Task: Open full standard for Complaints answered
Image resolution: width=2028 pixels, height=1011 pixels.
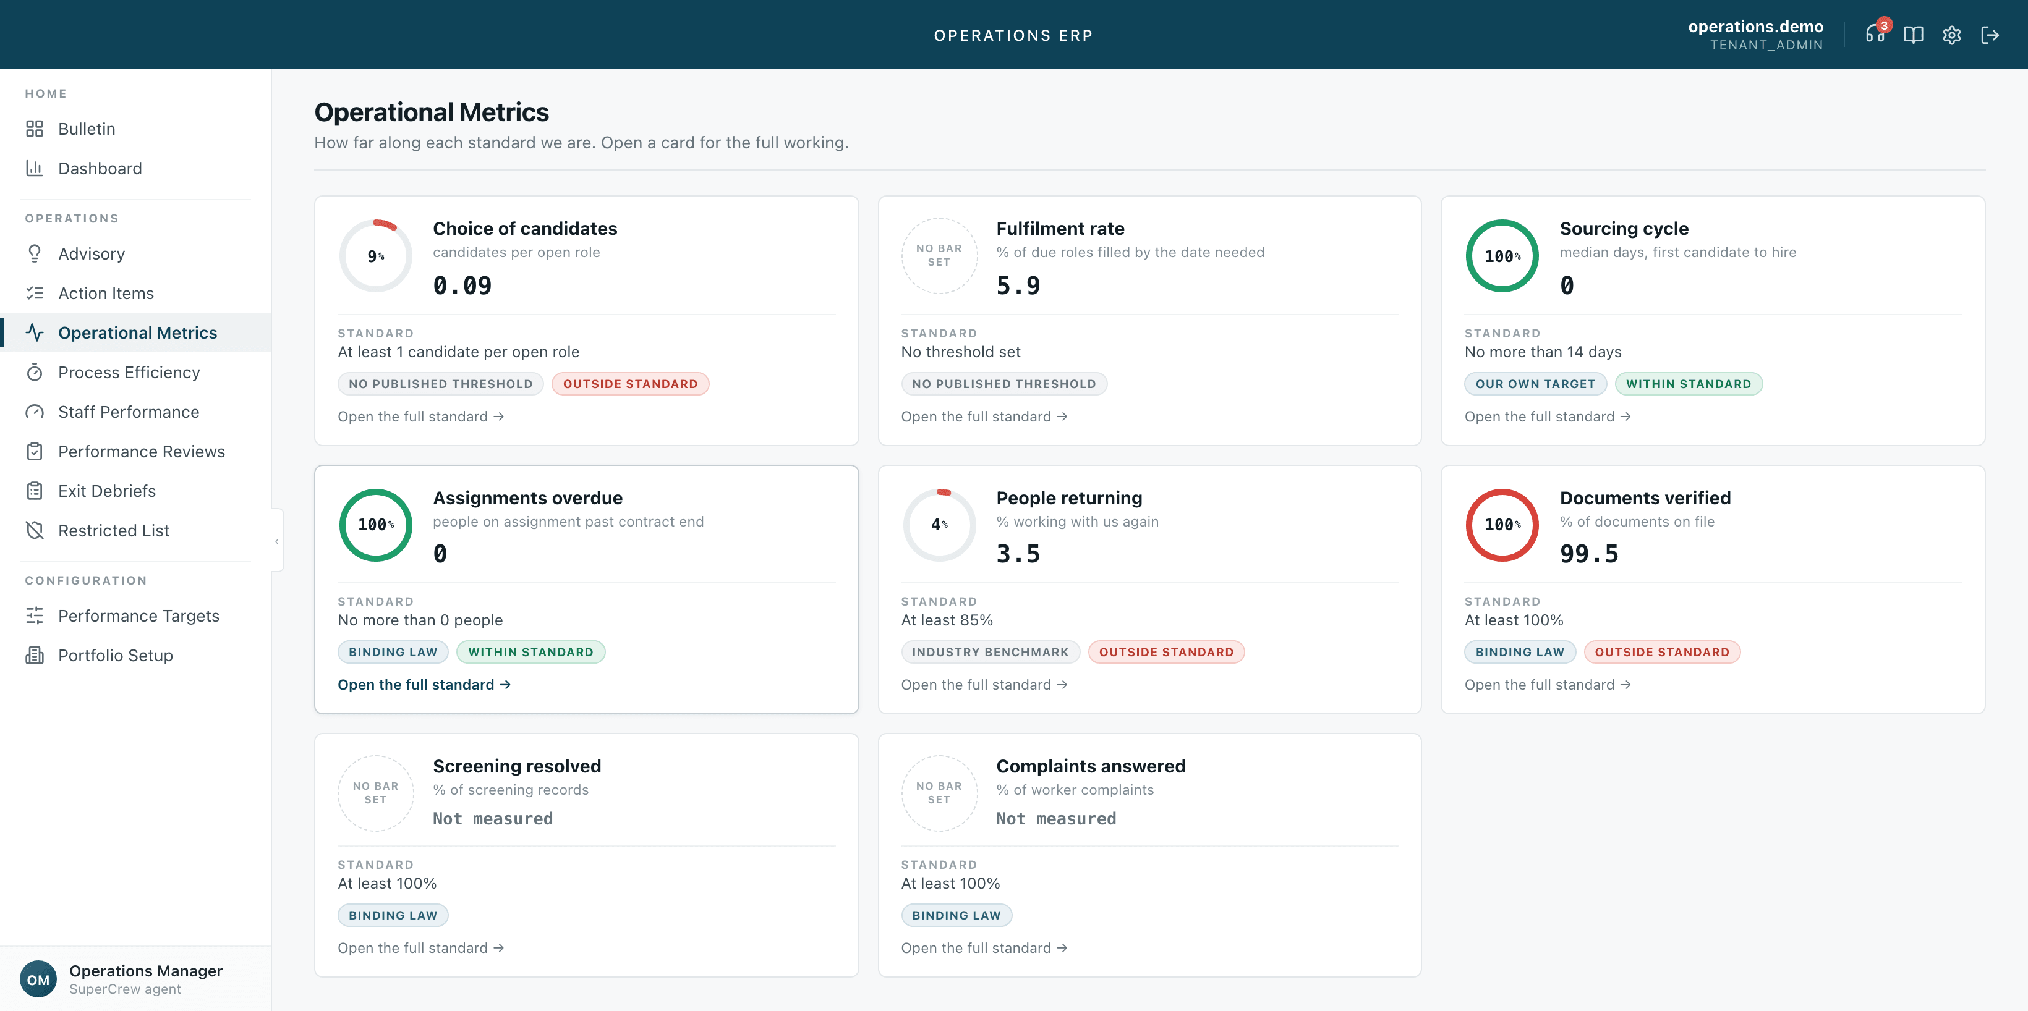Action: [984, 948]
